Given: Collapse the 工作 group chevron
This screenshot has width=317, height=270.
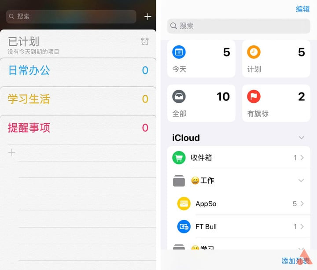Looking at the screenshot, I should [301, 181].
